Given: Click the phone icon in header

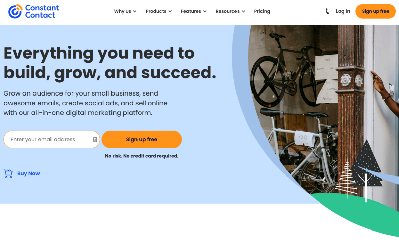Looking at the screenshot, I should tap(327, 11).
